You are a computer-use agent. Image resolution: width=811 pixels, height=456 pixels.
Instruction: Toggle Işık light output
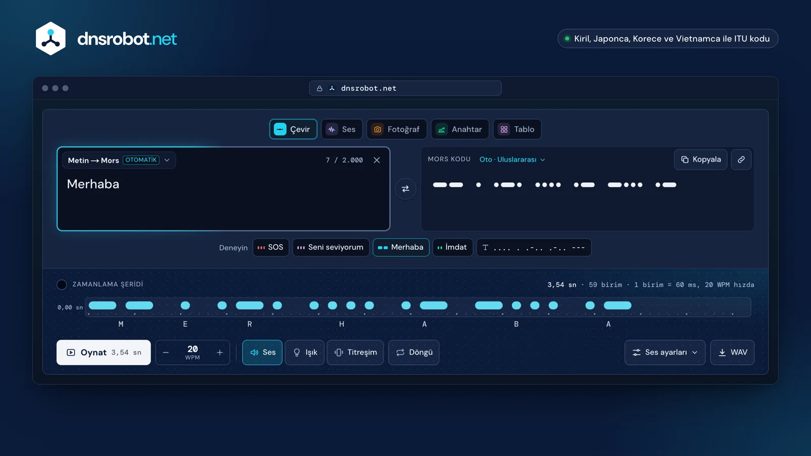click(x=305, y=352)
